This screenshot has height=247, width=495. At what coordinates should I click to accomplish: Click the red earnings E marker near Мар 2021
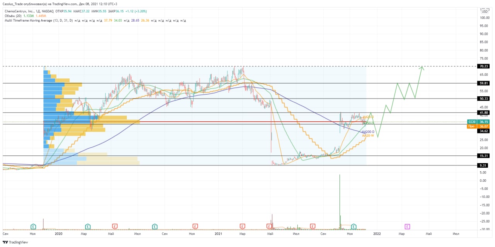point(242,226)
